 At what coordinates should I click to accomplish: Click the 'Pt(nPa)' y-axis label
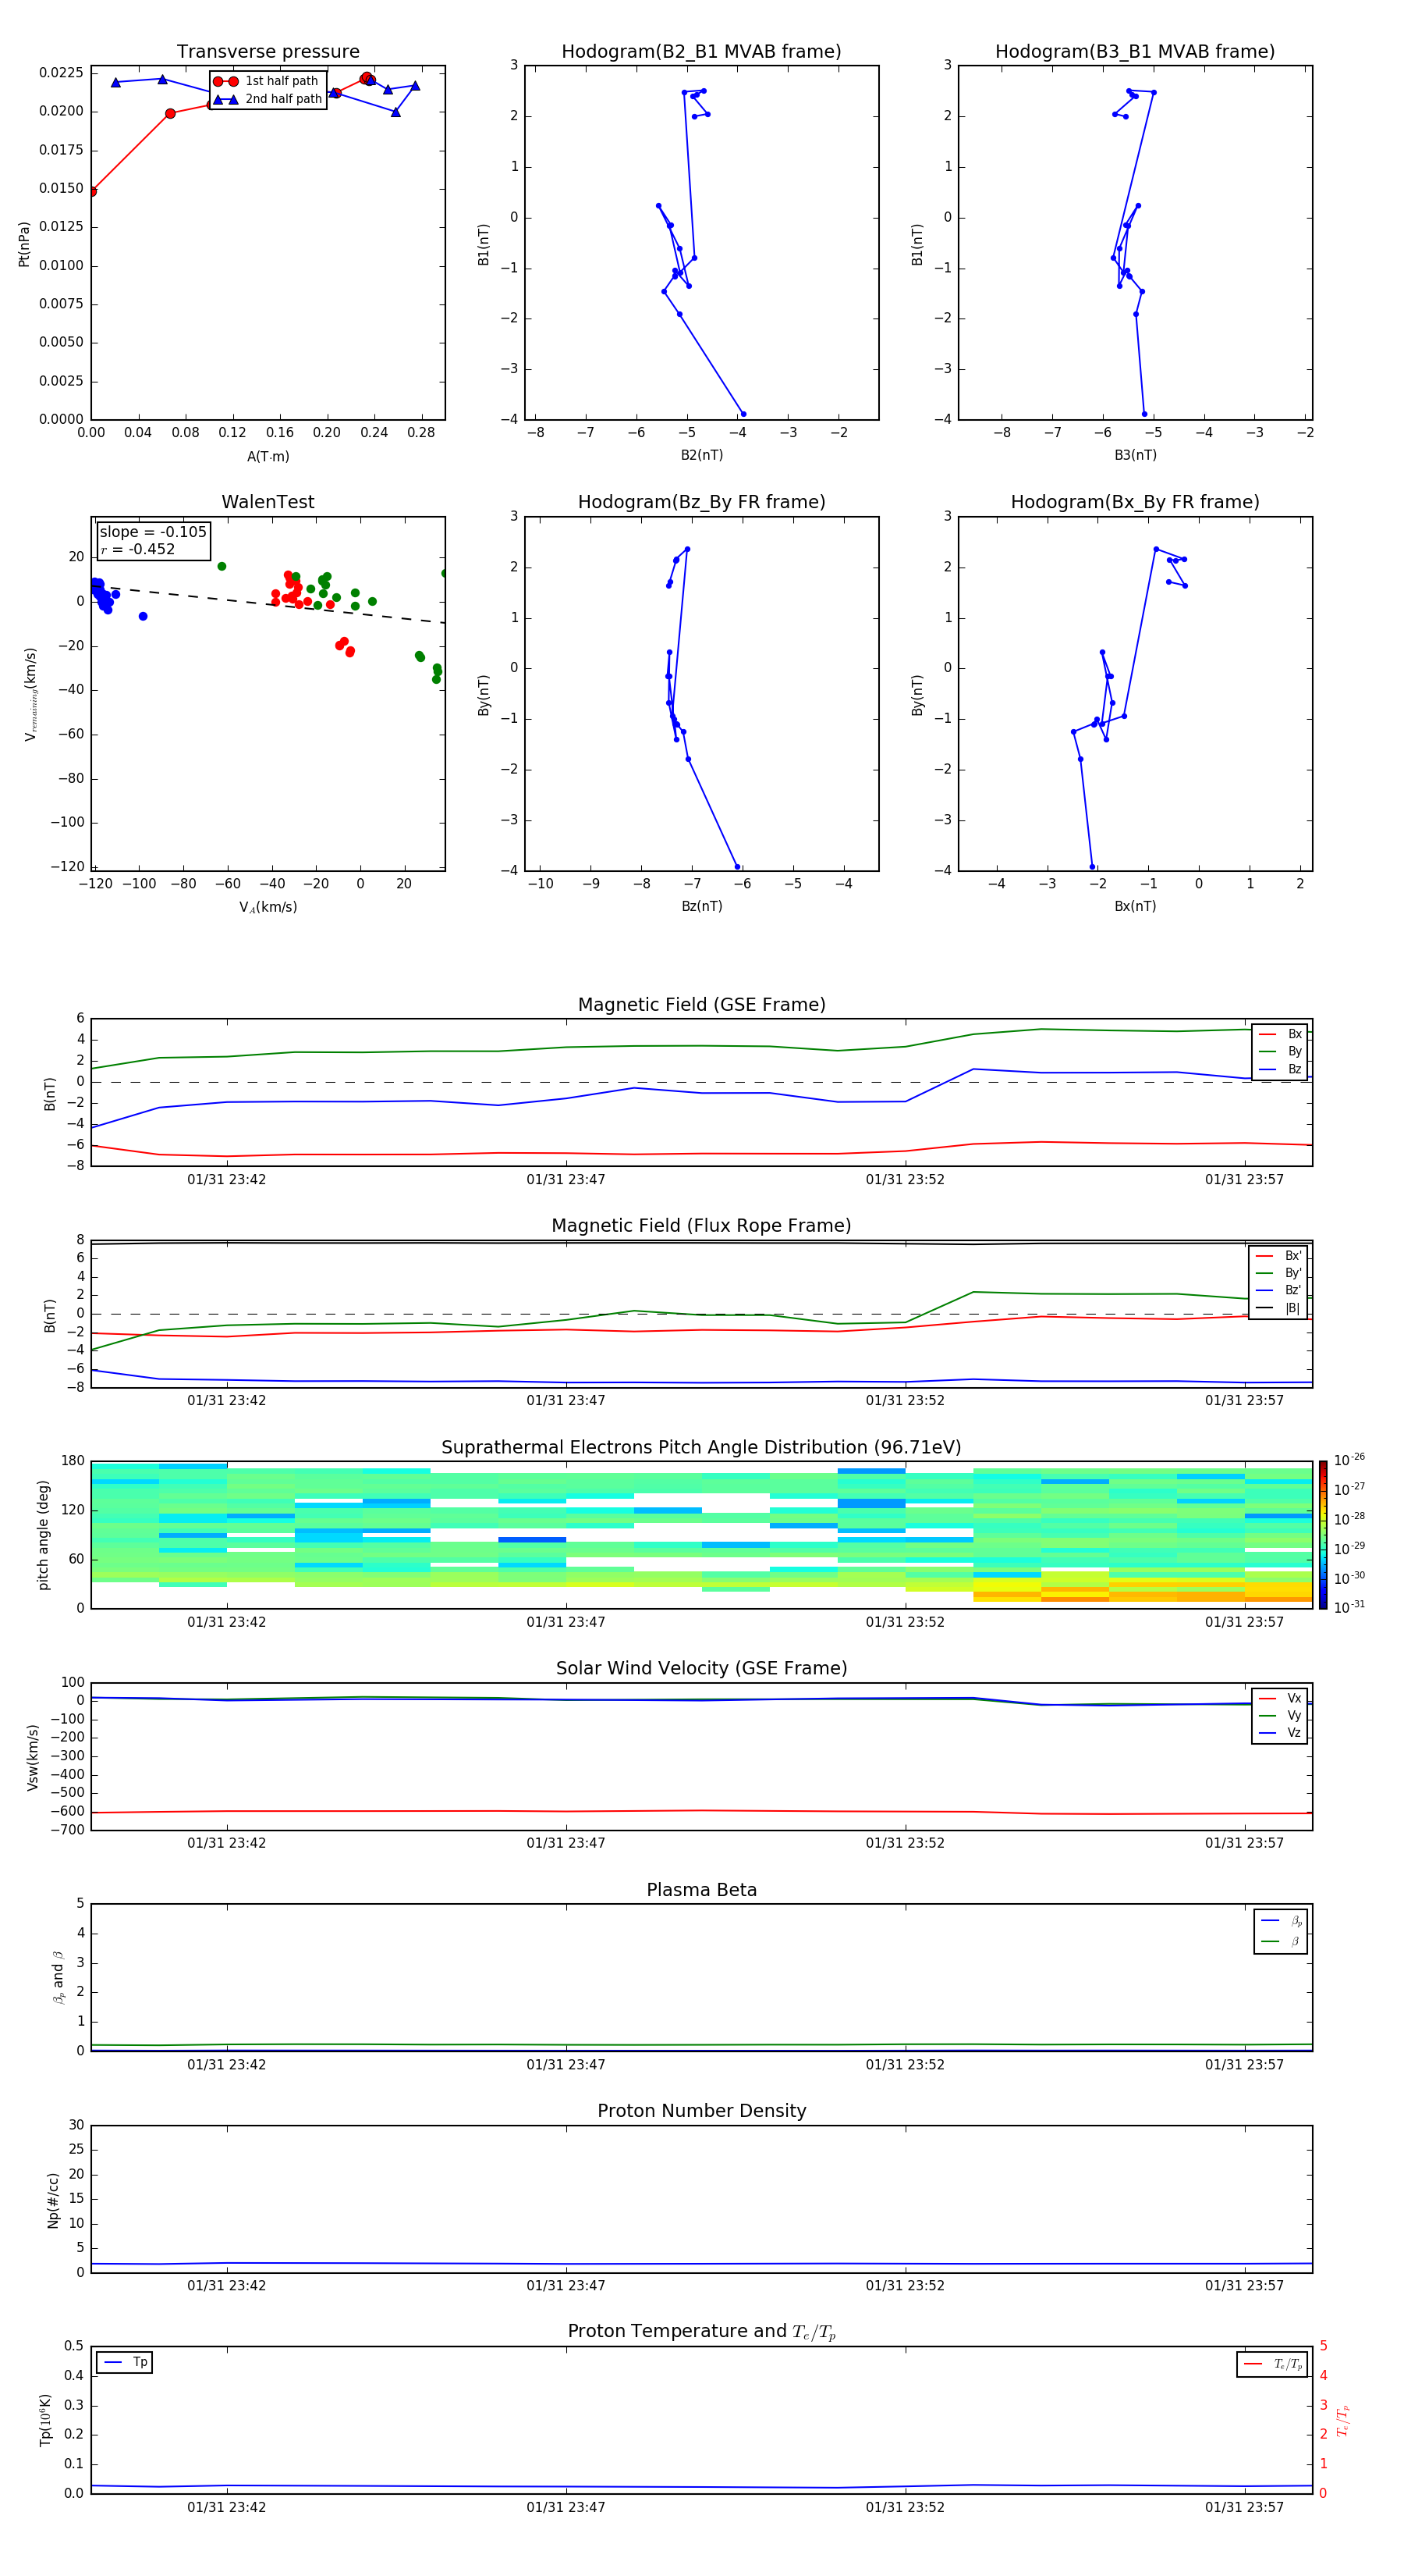point(24,244)
